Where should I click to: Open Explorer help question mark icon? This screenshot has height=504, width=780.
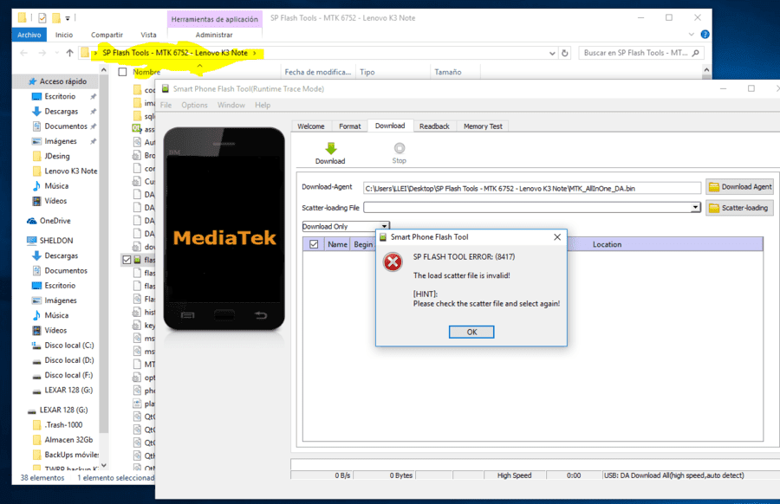click(x=705, y=35)
